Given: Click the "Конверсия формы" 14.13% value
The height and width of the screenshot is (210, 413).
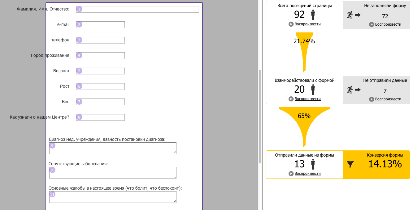Looking at the screenshot, I should (385, 164).
